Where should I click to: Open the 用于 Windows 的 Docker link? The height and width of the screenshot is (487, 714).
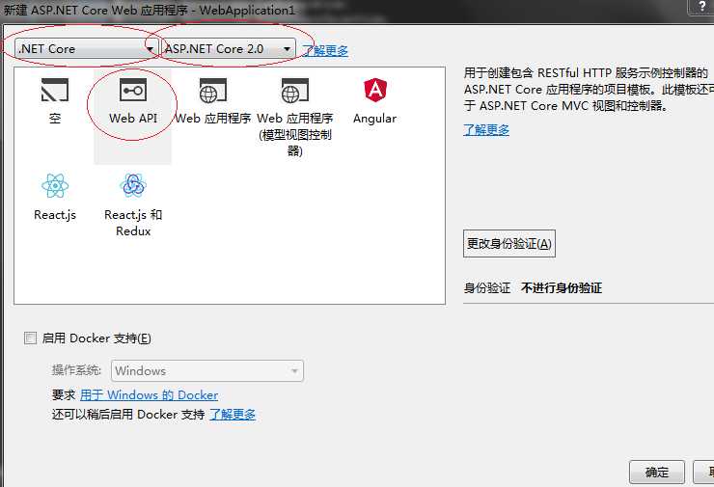[149, 395]
